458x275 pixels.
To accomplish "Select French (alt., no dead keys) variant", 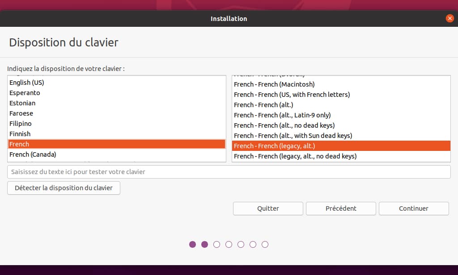I will [284, 125].
